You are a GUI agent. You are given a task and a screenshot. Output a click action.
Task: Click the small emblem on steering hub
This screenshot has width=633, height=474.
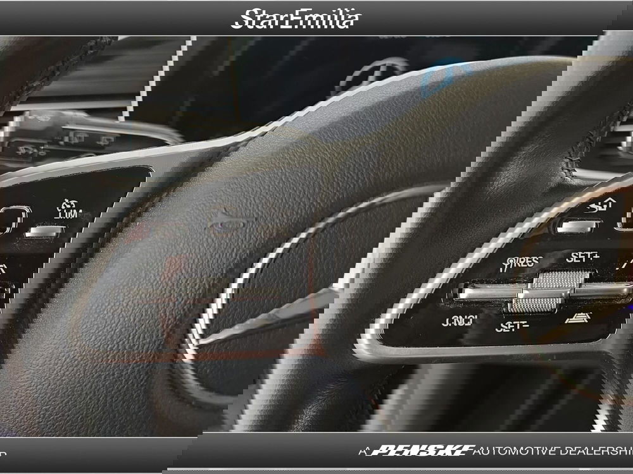(x=228, y=223)
